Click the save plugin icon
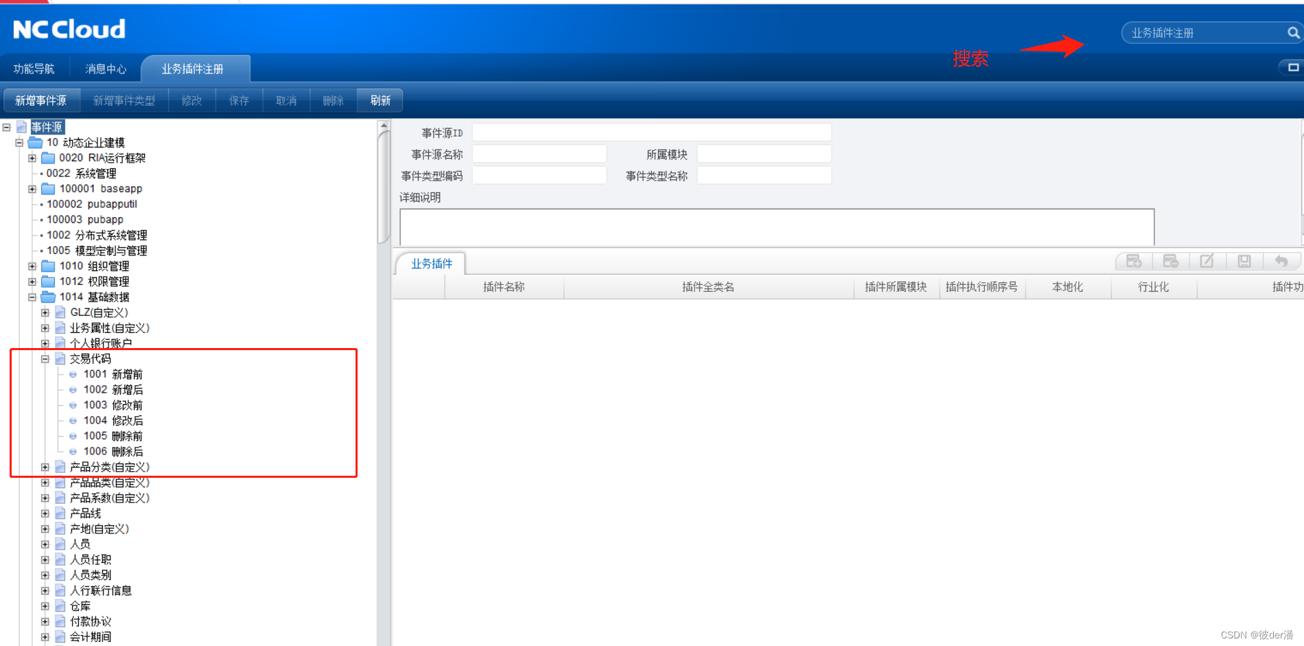The width and height of the screenshot is (1304, 646). [x=1243, y=260]
